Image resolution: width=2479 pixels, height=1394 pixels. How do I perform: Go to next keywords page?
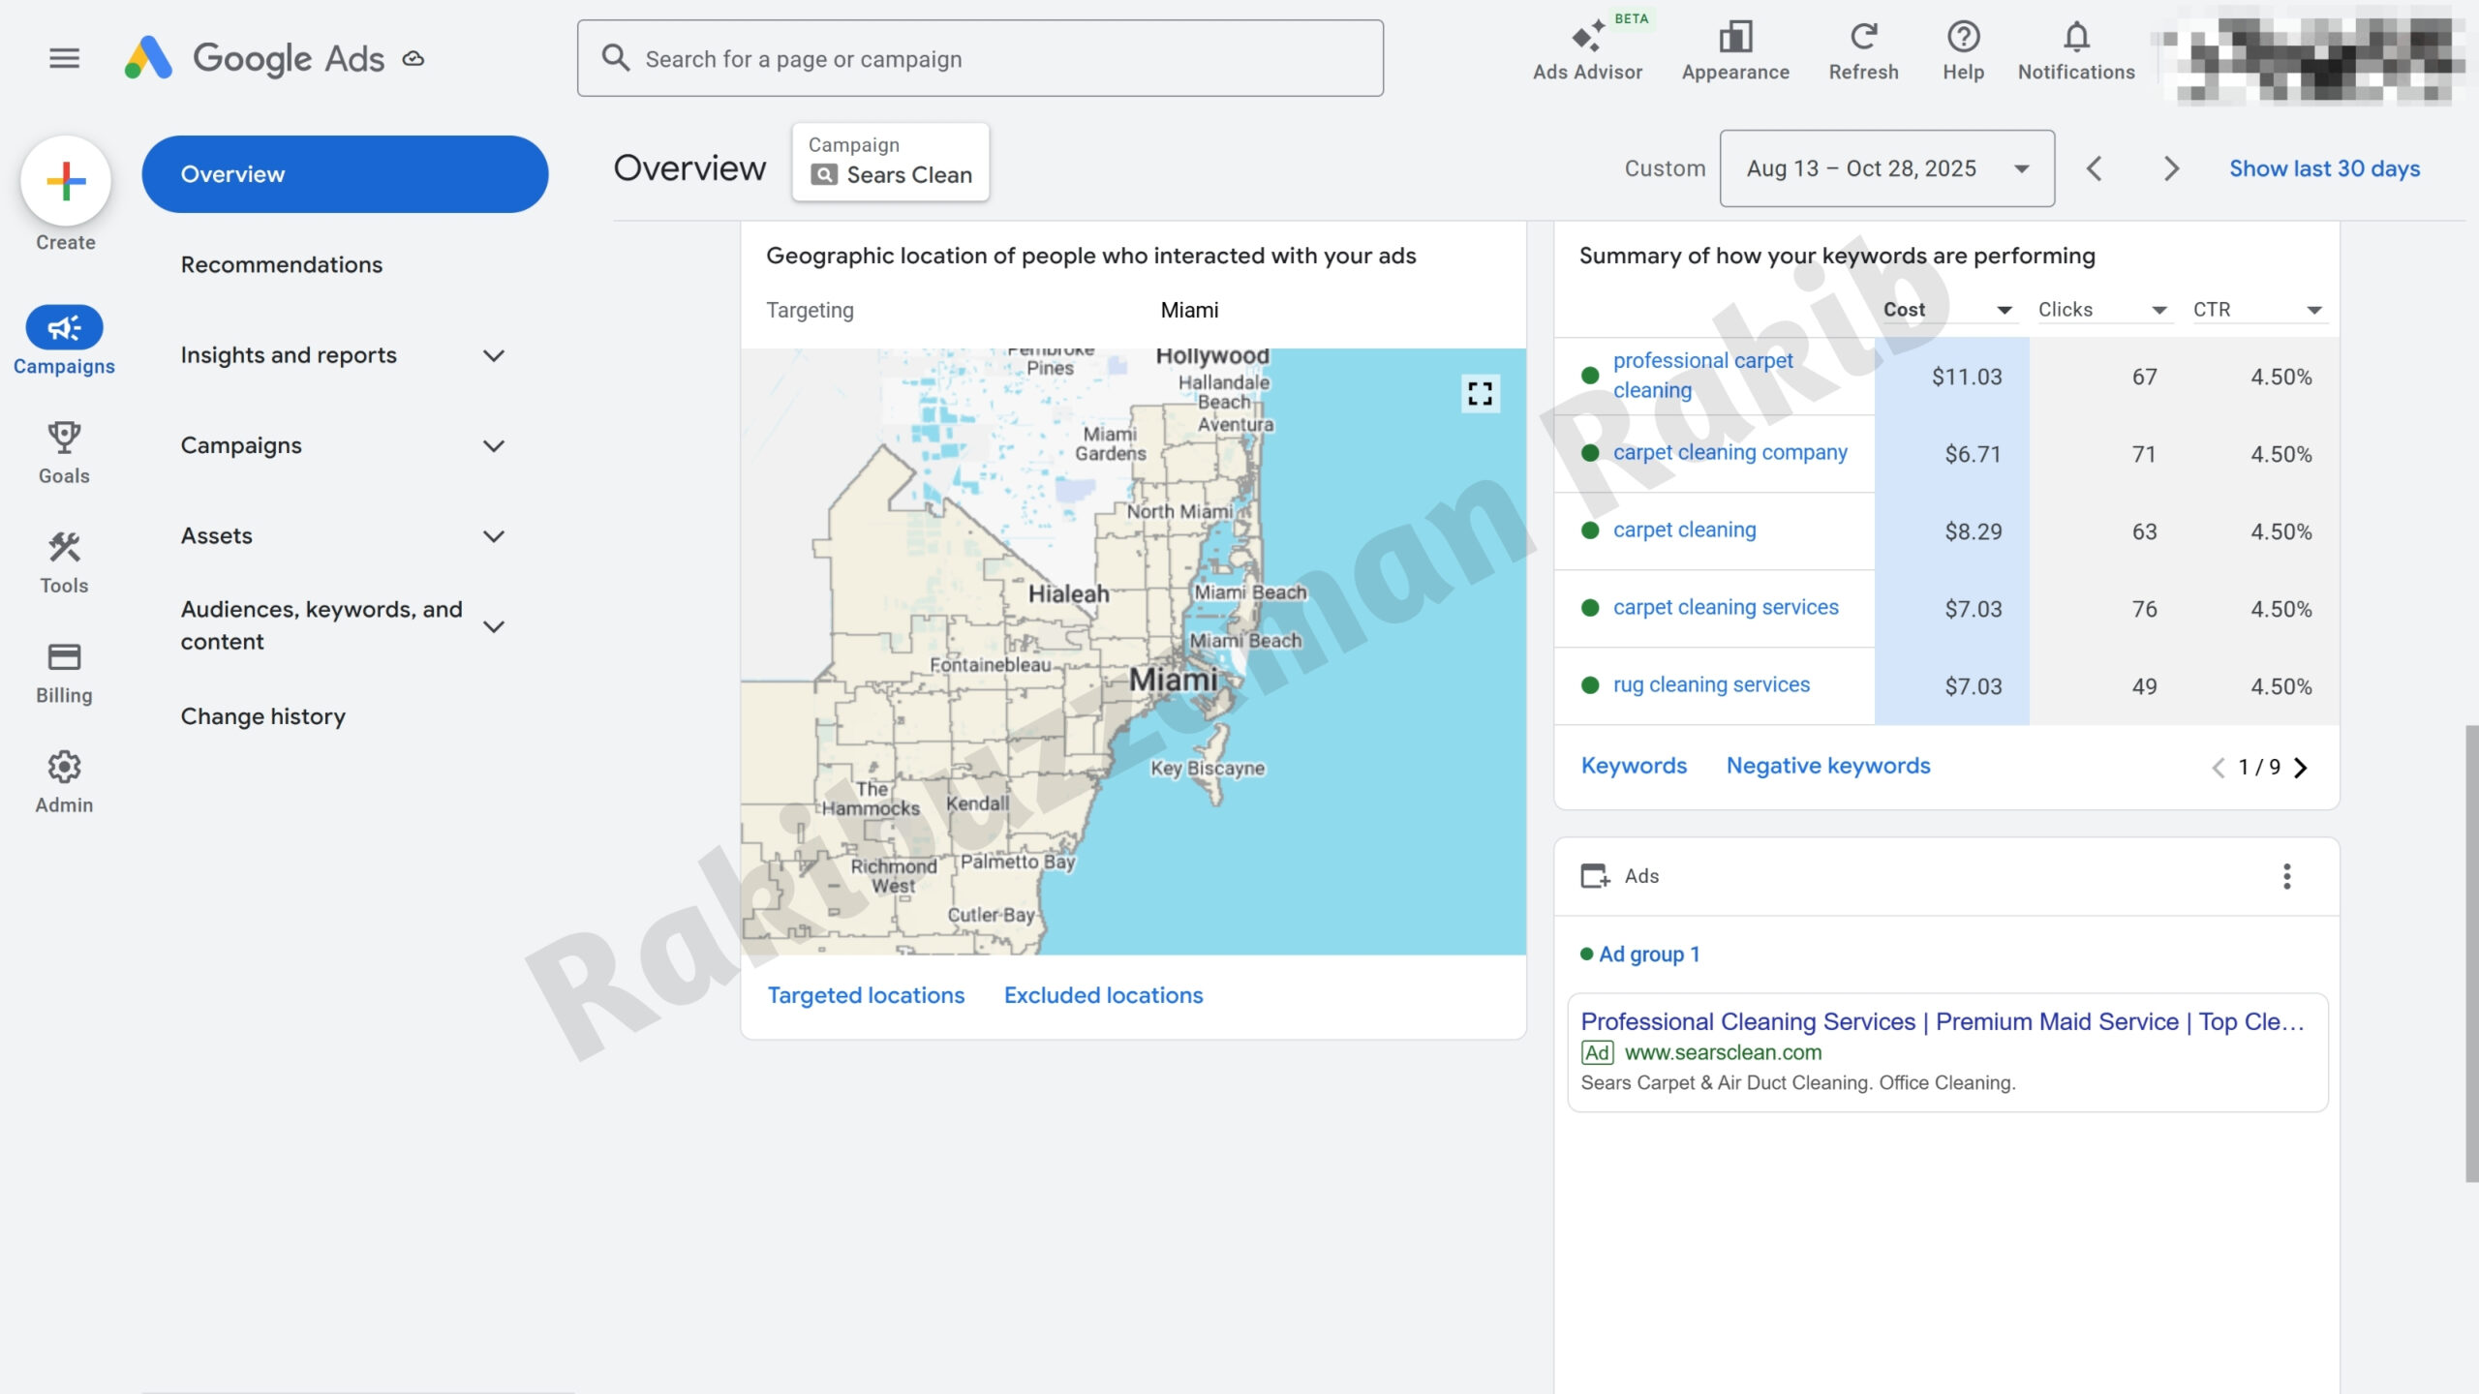click(x=2301, y=768)
